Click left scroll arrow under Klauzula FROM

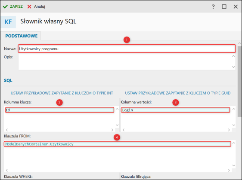tap(7, 170)
